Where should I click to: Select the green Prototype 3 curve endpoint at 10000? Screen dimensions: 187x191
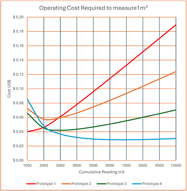click(x=175, y=110)
